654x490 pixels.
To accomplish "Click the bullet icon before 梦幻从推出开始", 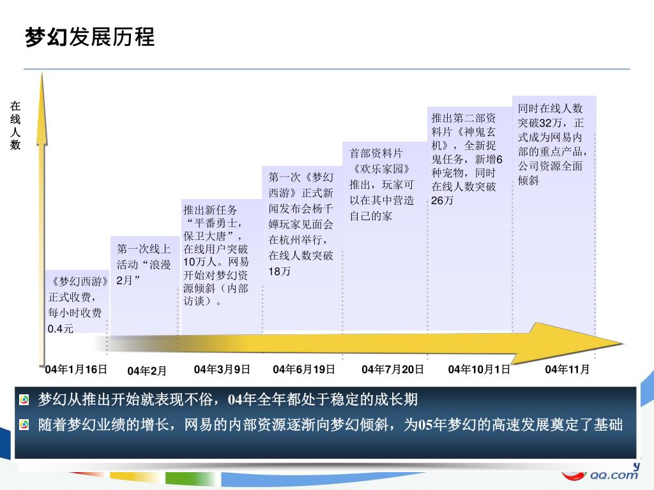I will [x=24, y=400].
